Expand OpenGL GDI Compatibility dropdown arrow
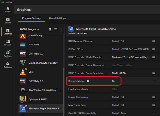This screenshot has width=160, height=116. [154, 113]
